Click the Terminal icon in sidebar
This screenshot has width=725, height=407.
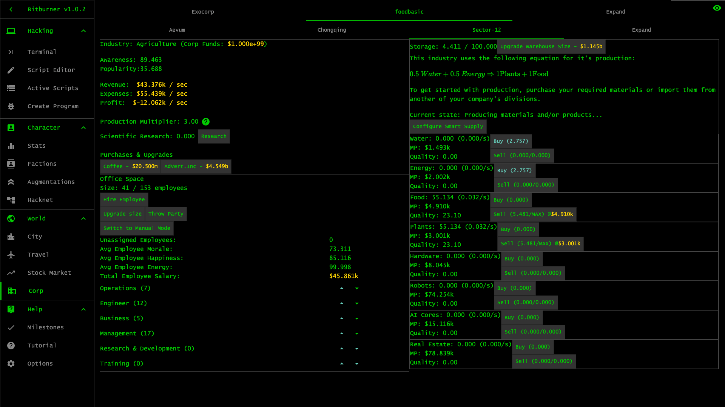pos(11,52)
